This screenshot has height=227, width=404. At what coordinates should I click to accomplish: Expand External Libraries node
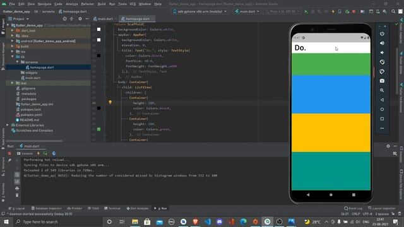click(8, 125)
